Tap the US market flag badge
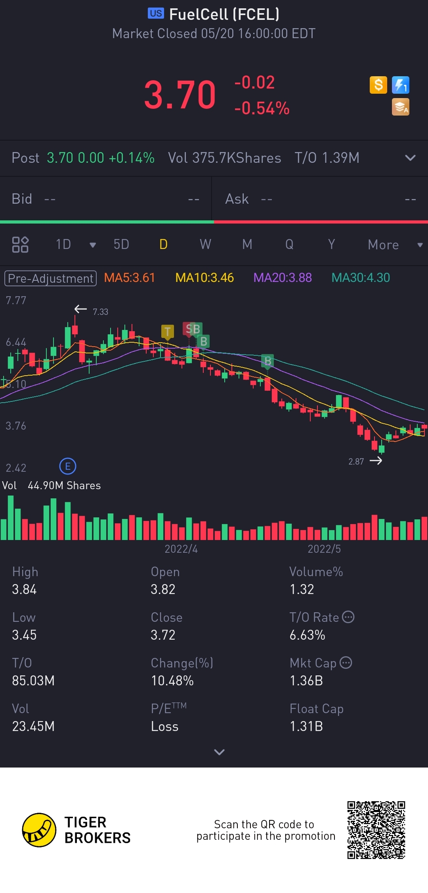 [156, 14]
